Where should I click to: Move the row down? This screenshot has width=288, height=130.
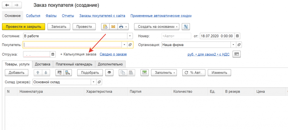46,73
